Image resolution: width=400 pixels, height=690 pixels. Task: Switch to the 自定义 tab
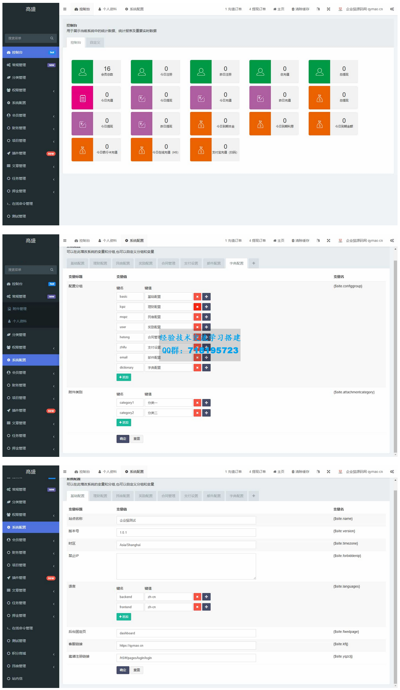click(x=95, y=42)
